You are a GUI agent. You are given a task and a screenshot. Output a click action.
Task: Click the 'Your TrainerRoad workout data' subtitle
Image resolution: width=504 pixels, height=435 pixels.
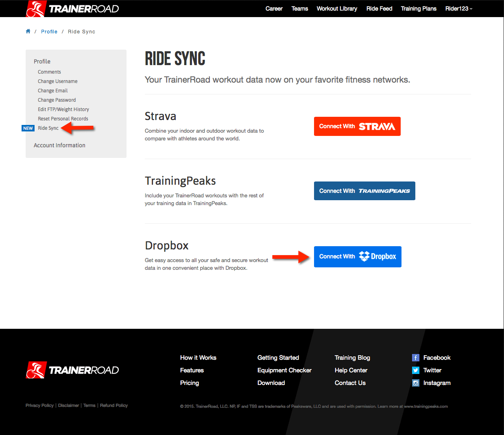[277, 80]
